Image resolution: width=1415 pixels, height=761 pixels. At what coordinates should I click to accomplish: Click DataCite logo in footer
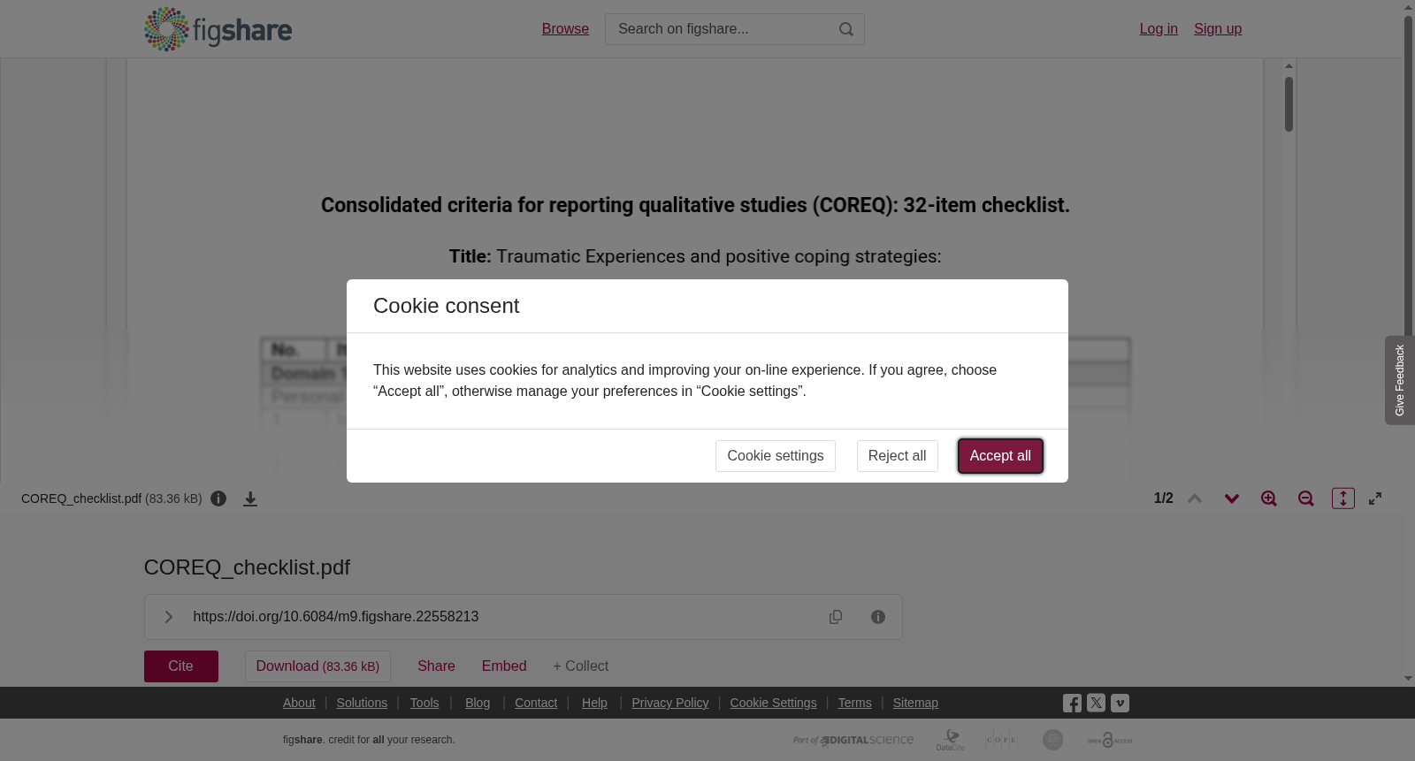coord(951,740)
